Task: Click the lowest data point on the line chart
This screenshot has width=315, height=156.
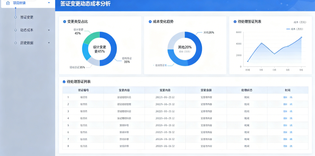Action: tap(248, 61)
